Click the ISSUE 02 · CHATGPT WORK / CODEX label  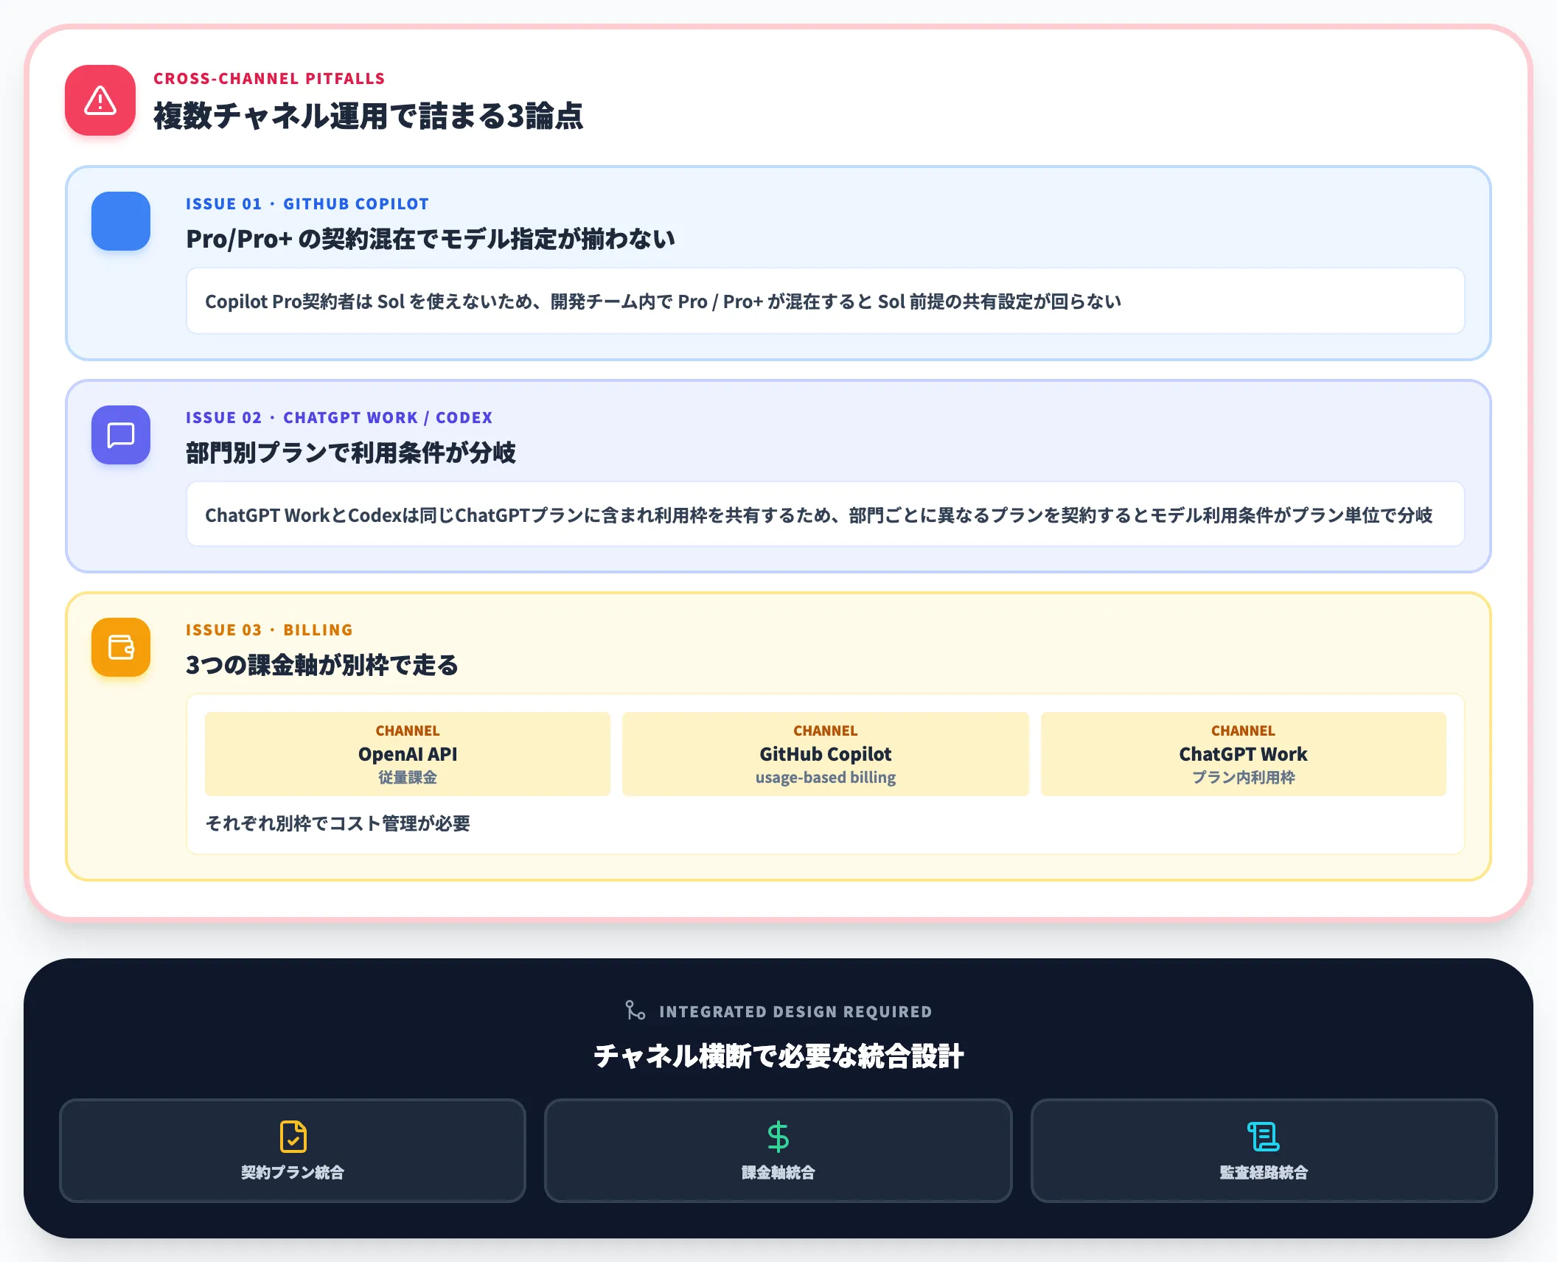(339, 417)
